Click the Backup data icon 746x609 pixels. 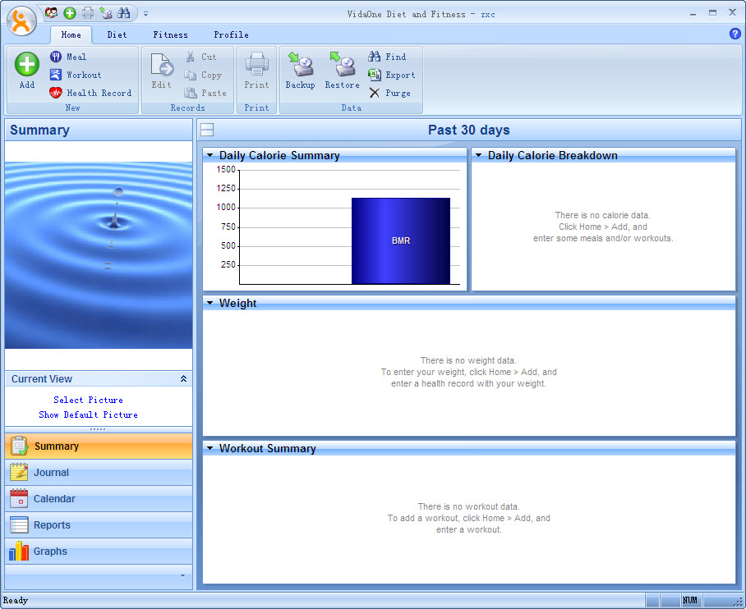coord(300,70)
